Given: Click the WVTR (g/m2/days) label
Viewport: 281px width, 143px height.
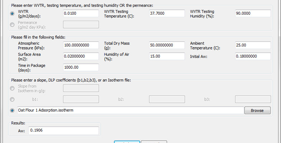Looking at the screenshot, I should (29, 14).
